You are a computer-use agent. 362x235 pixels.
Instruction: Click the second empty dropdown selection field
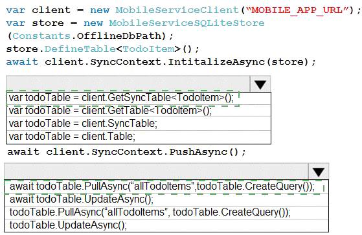tap(156, 172)
